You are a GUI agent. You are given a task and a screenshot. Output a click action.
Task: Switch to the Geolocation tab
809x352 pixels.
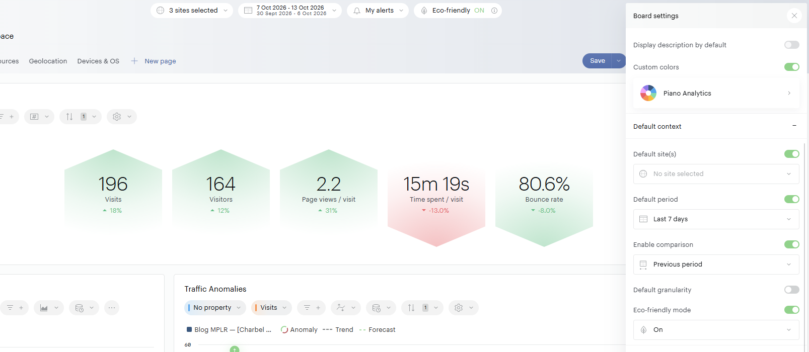48,61
